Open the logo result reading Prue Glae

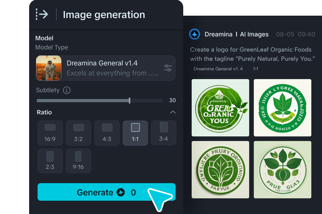[283, 170]
